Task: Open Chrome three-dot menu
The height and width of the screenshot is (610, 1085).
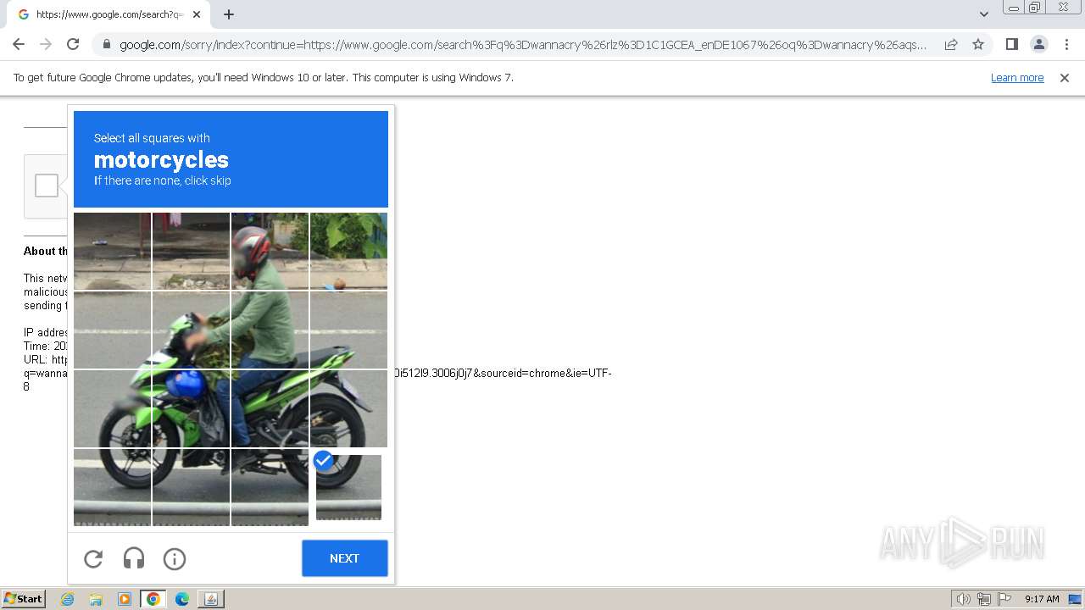Action: [x=1067, y=44]
